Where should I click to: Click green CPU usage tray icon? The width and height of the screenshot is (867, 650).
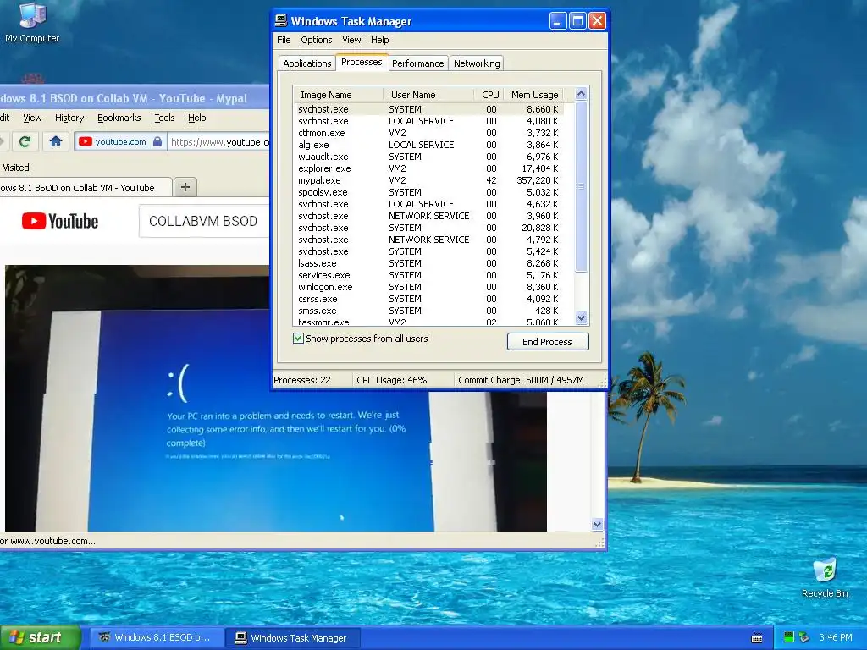(788, 637)
